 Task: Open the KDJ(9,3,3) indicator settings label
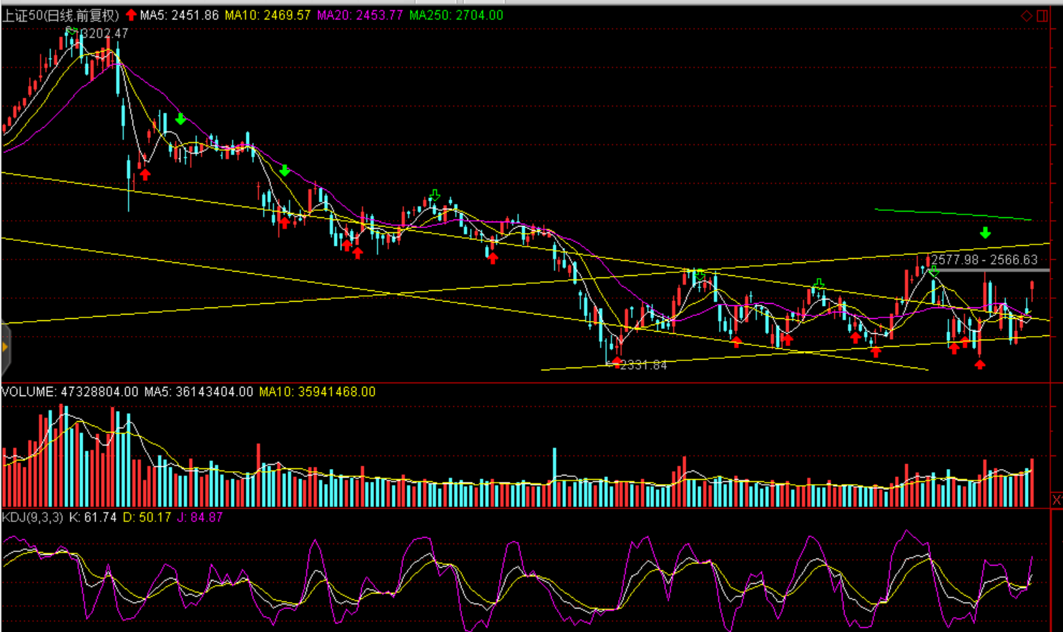(32, 517)
